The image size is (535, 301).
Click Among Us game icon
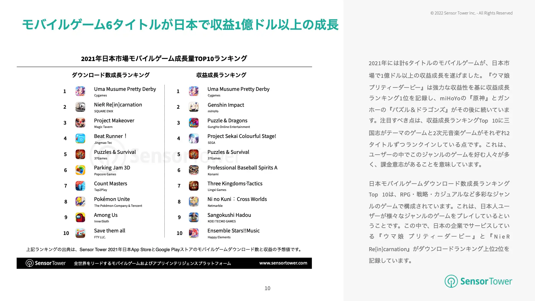click(x=80, y=217)
